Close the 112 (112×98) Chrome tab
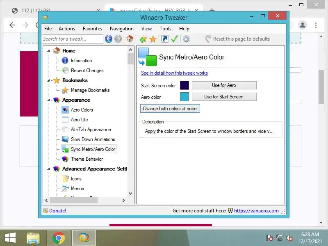Viewport: 328px width, 246px height. click(x=98, y=10)
